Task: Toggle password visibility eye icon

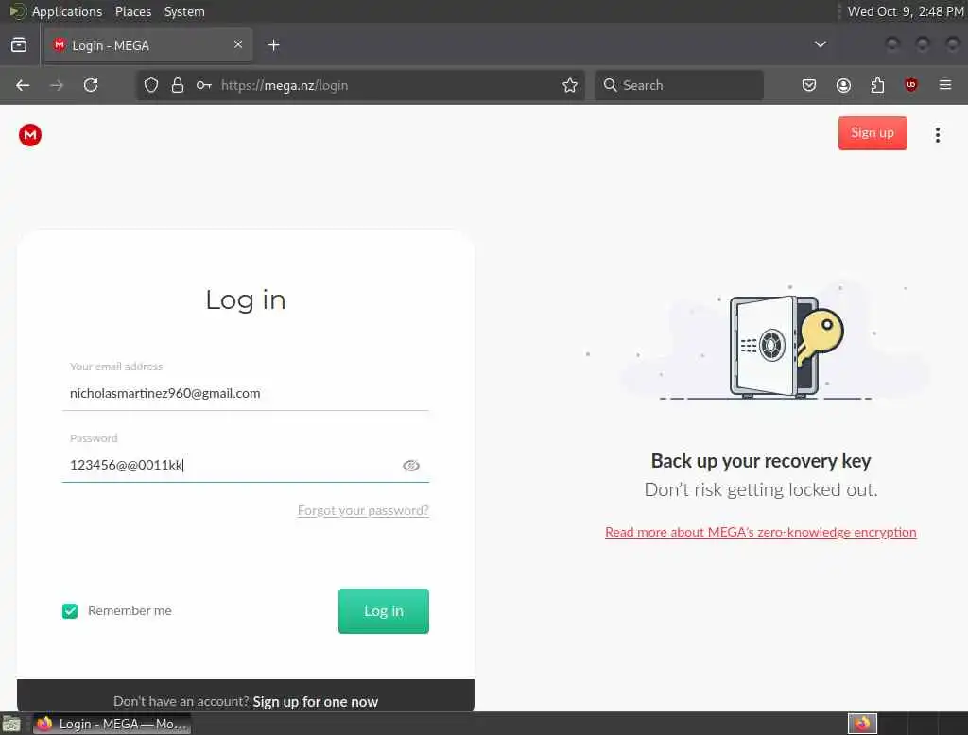Action: [411, 466]
